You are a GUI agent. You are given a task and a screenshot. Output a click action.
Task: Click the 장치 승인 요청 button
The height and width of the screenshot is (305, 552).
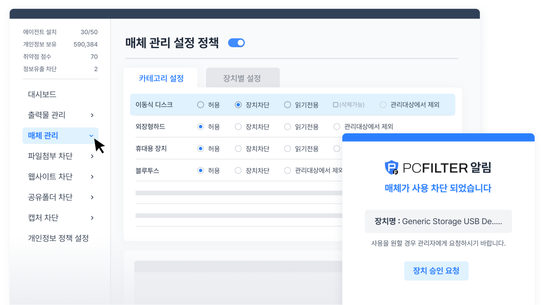click(436, 271)
